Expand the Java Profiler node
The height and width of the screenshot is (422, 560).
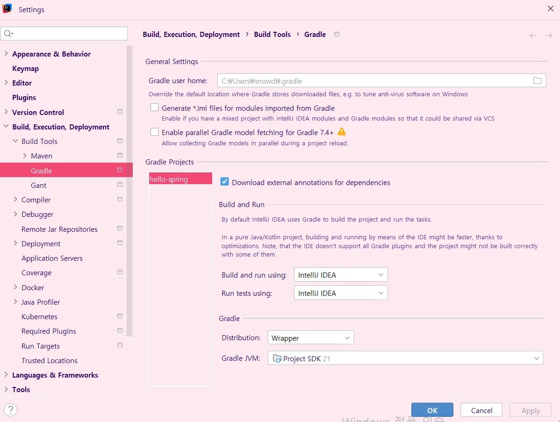(x=15, y=302)
